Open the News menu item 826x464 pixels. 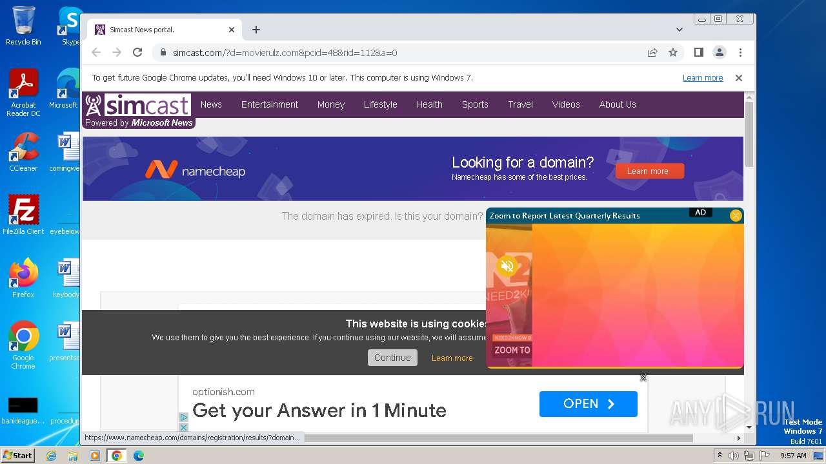(211, 104)
